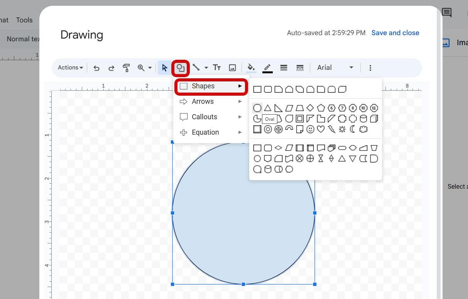Image resolution: width=468 pixels, height=299 pixels.
Task: Select the lightning bolt shape
Action: click(x=331, y=129)
